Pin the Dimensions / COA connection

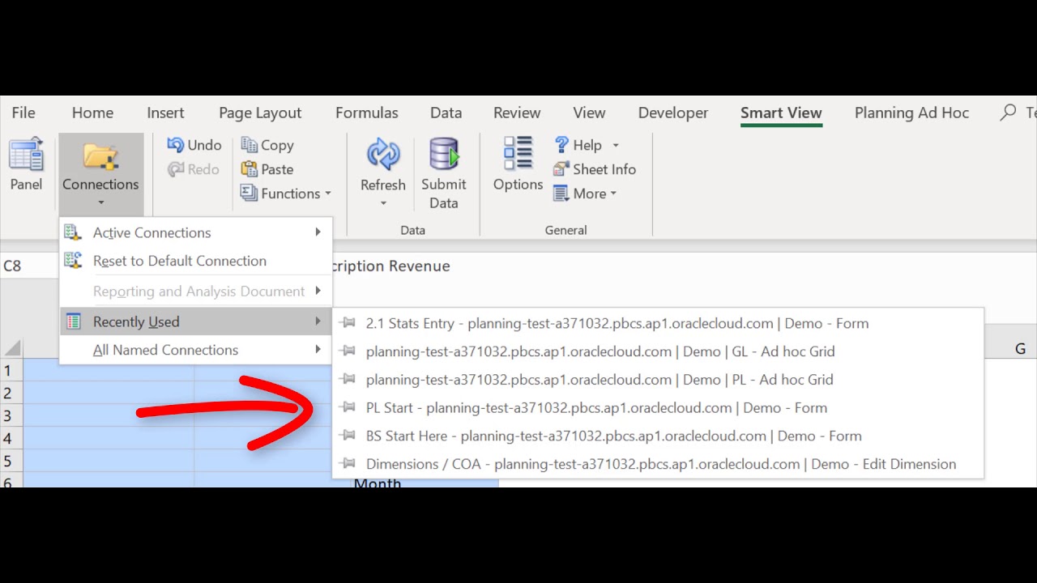tap(348, 463)
